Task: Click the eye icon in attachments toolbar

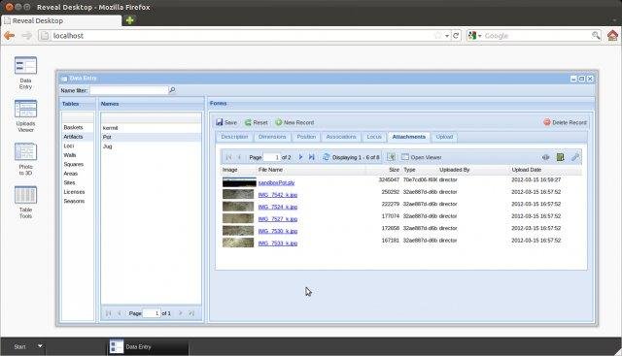Action: coord(546,157)
